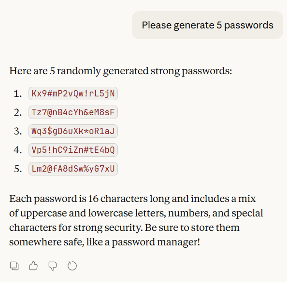Click list number 1 beside the first password
The width and height of the screenshot is (287, 282).
click(x=18, y=94)
